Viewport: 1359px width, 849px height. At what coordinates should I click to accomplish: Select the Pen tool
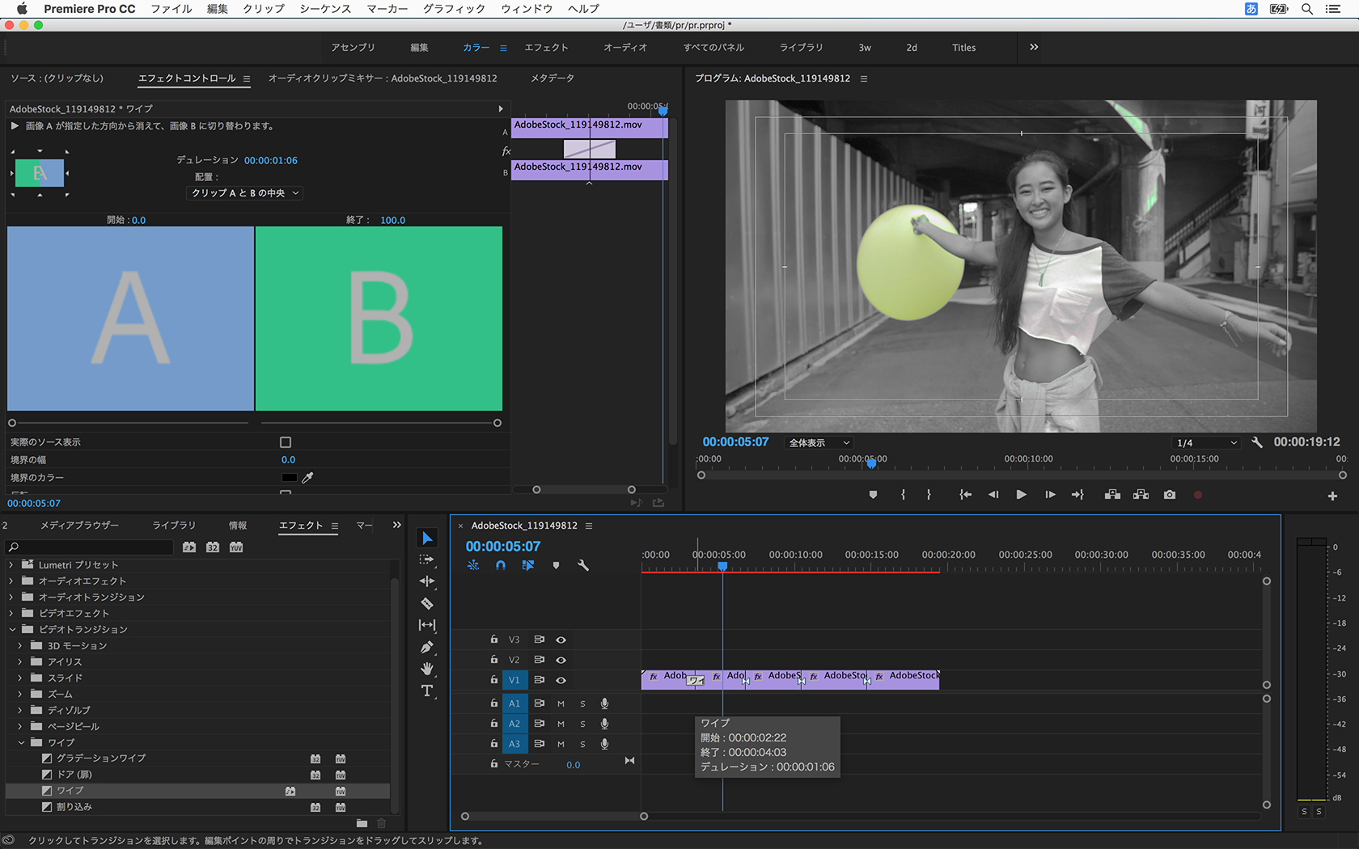click(427, 647)
